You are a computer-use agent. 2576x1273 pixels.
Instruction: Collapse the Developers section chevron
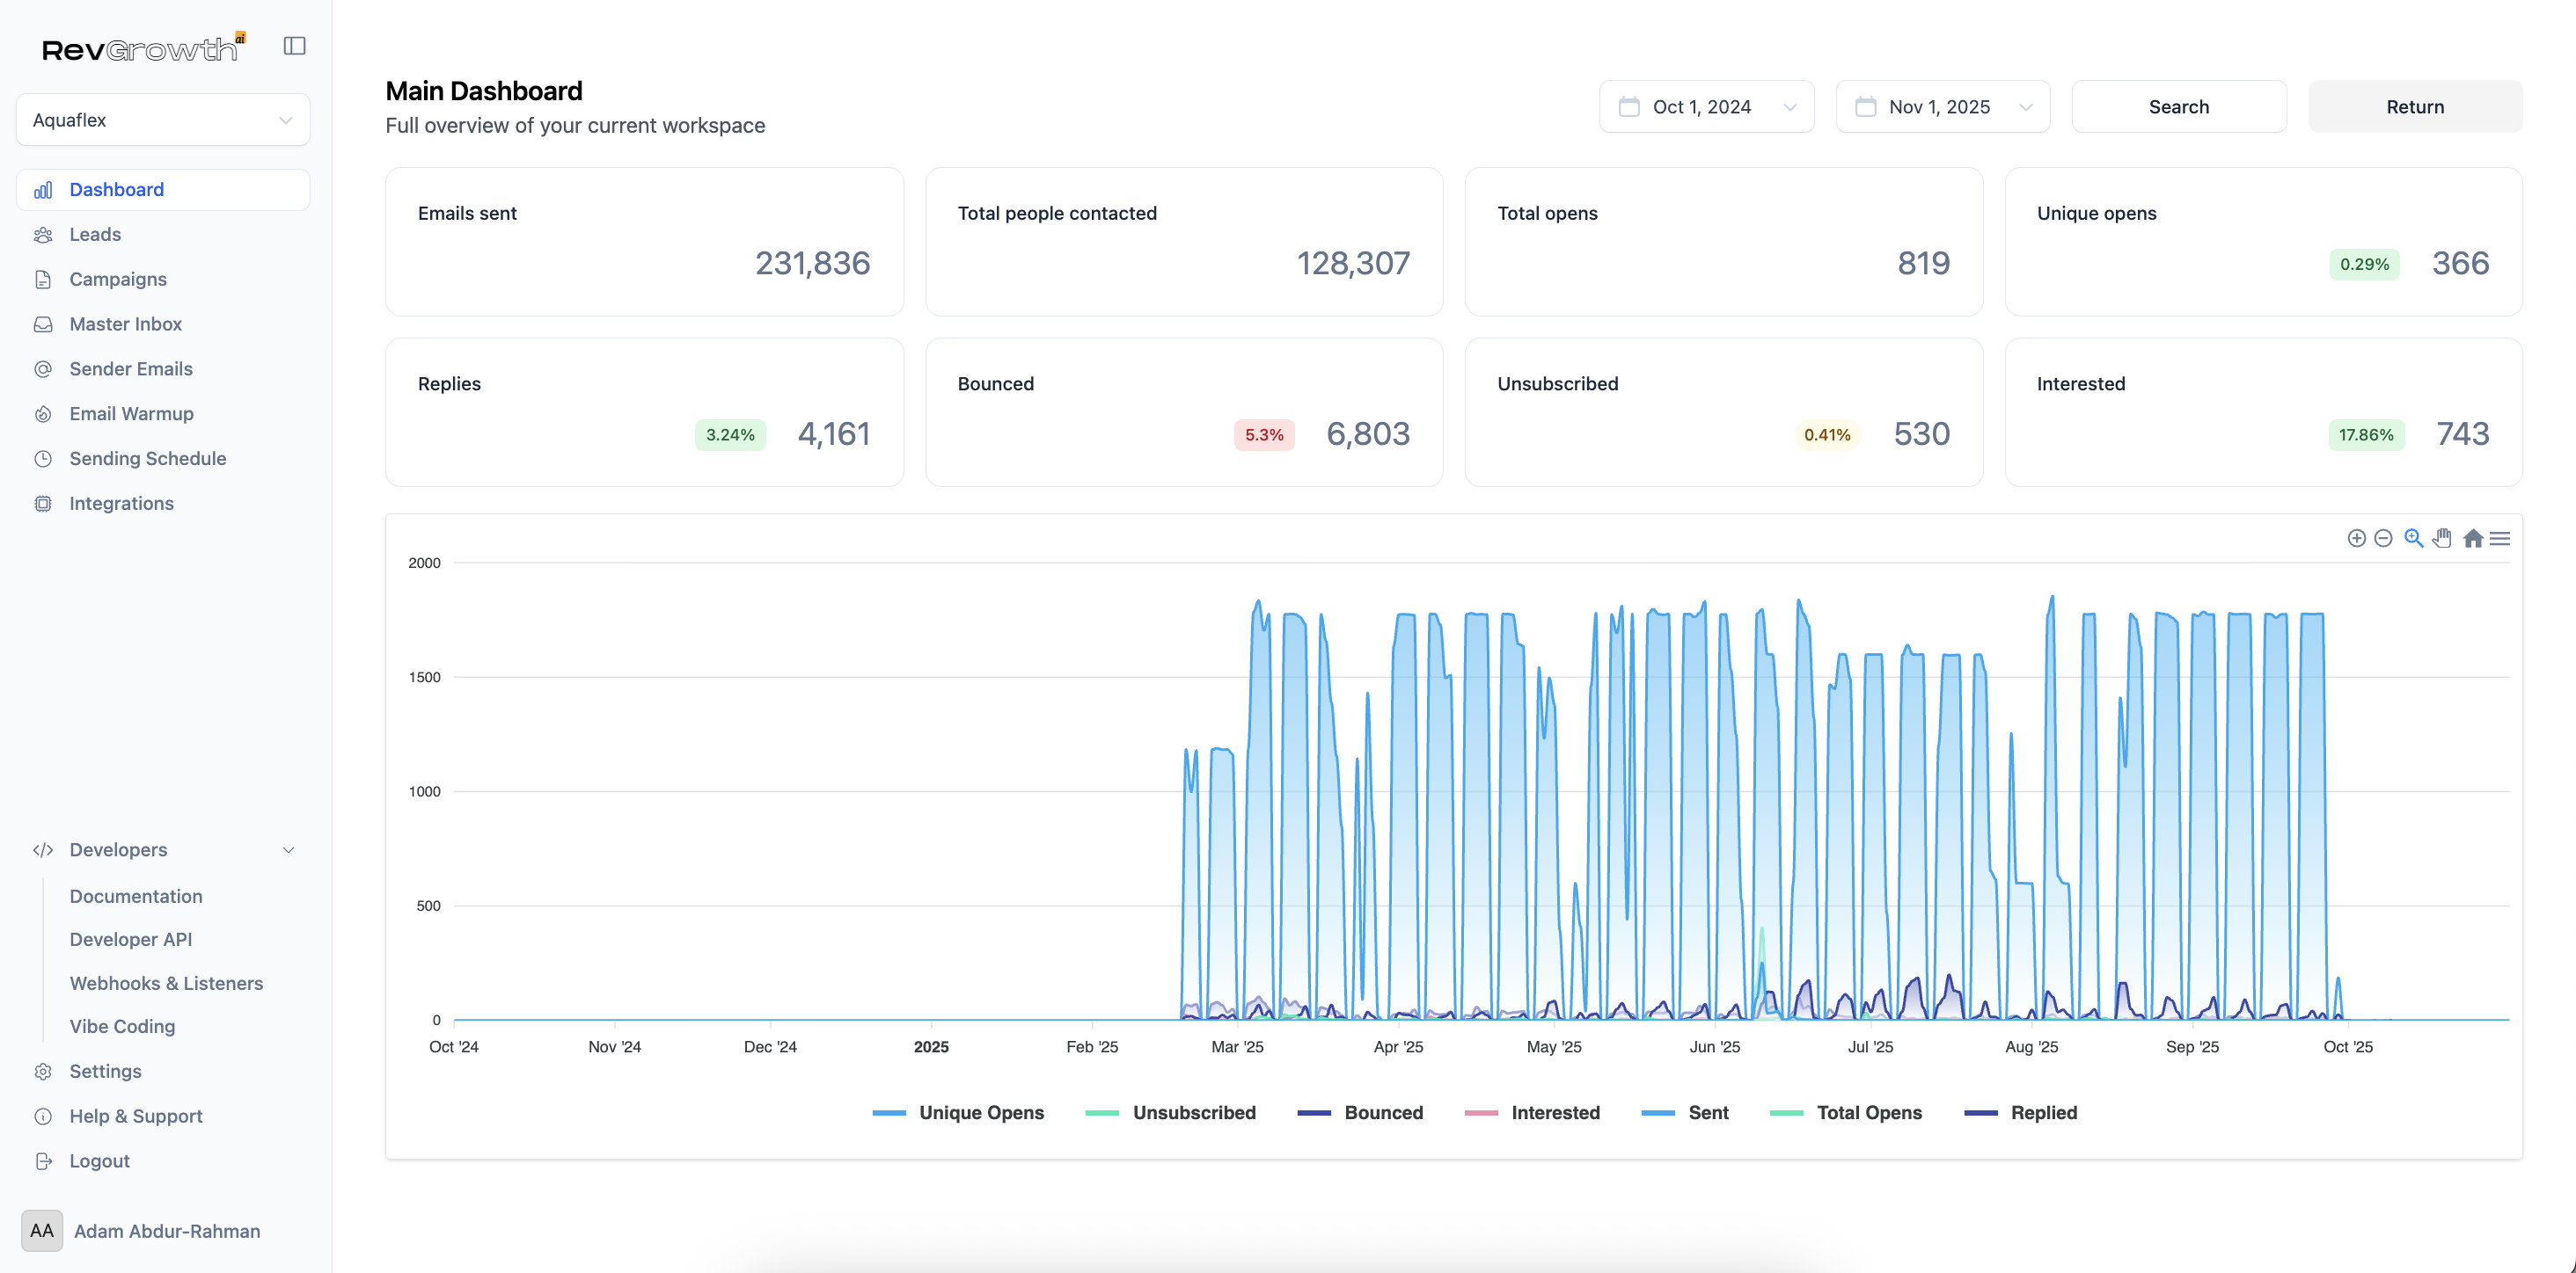288,850
